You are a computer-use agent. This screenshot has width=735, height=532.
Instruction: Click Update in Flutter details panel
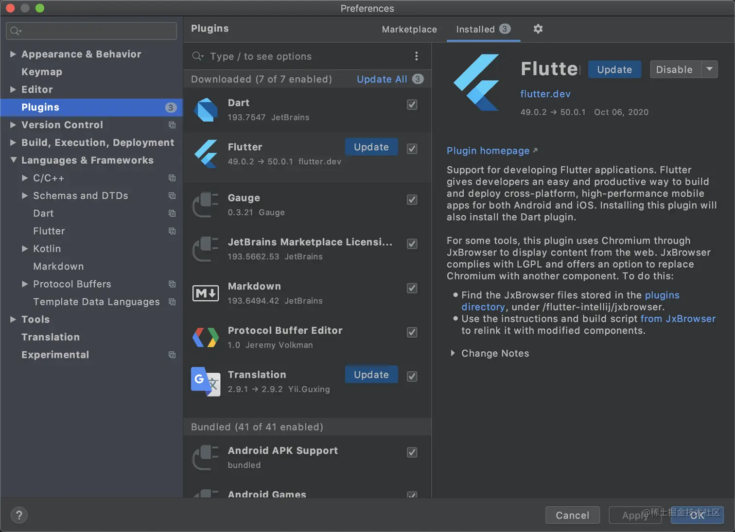[x=614, y=69]
